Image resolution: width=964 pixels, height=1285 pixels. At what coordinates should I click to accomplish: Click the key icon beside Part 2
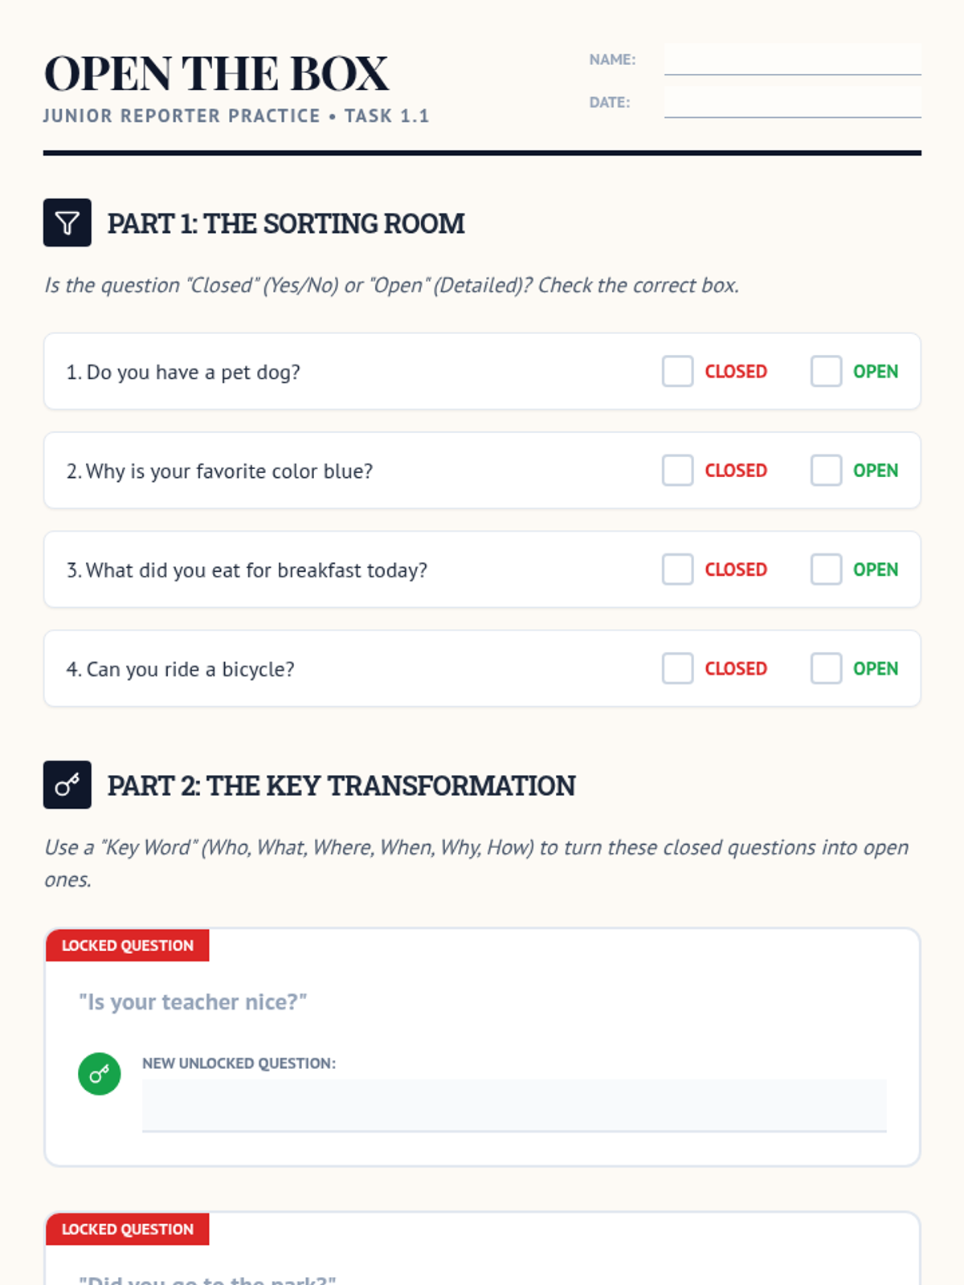67,785
